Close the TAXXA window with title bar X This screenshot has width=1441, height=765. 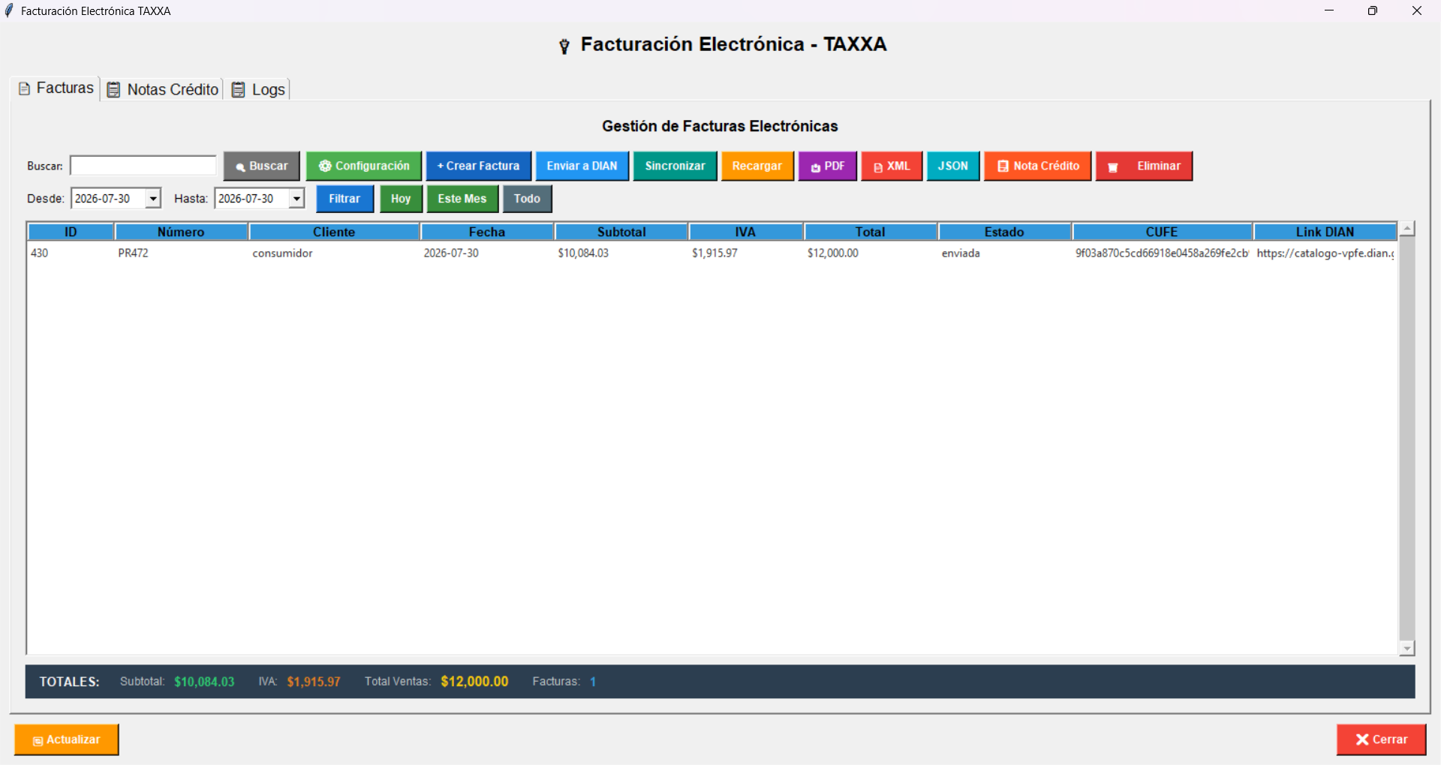tap(1417, 10)
